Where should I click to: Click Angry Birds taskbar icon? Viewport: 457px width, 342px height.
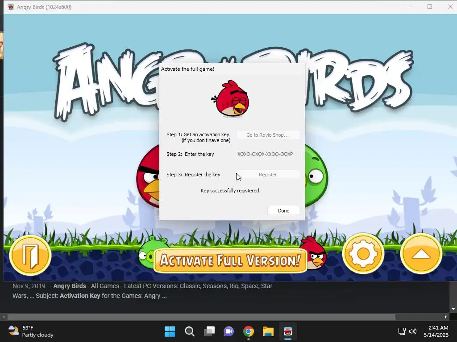point(288,331)
